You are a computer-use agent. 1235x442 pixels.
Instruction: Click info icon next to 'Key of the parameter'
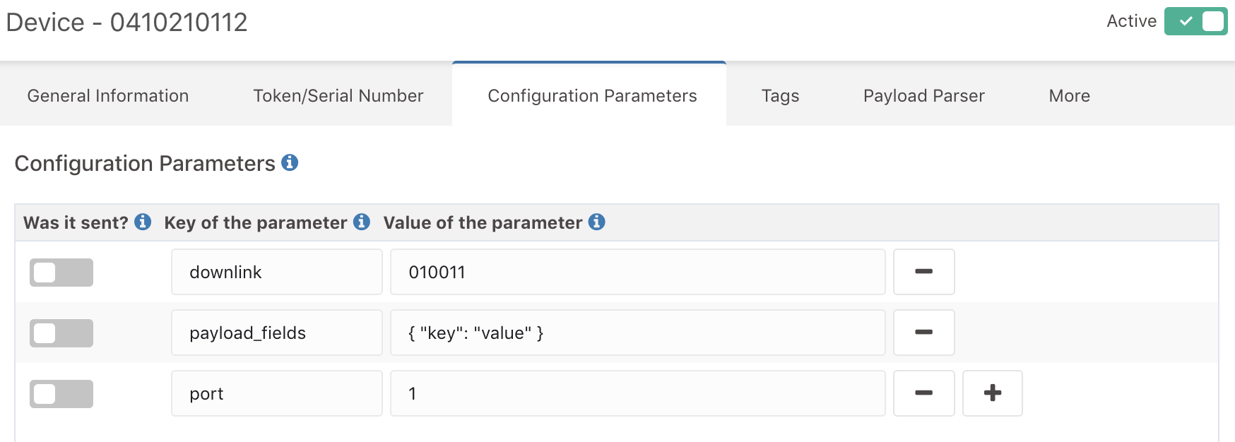[362, 222]
